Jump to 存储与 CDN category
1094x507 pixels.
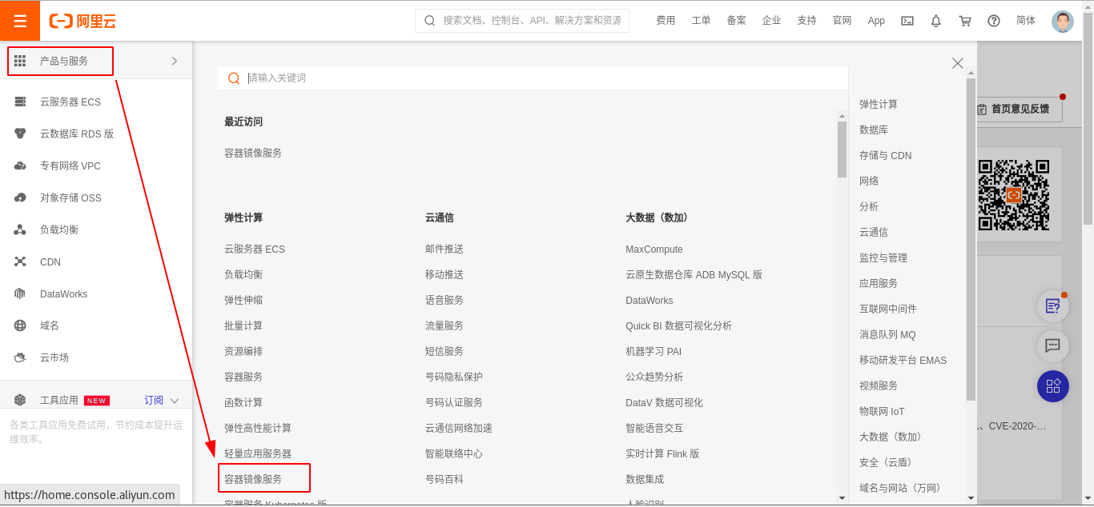point(886,155)
